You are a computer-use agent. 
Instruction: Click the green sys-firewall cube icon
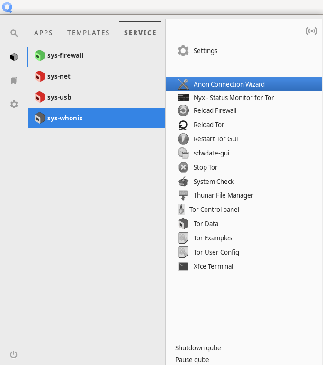pyautogui.click(x=40, y=55)
